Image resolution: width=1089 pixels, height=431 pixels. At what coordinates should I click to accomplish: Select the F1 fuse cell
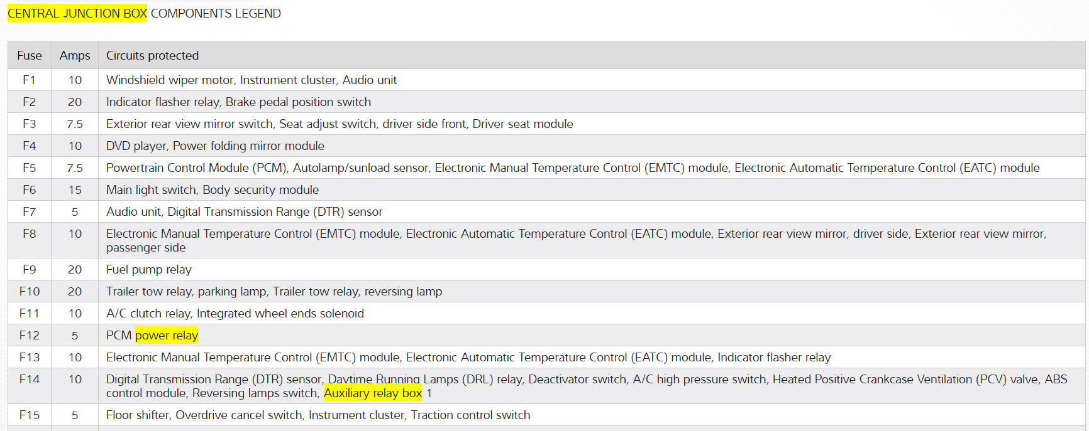point(29,80)
